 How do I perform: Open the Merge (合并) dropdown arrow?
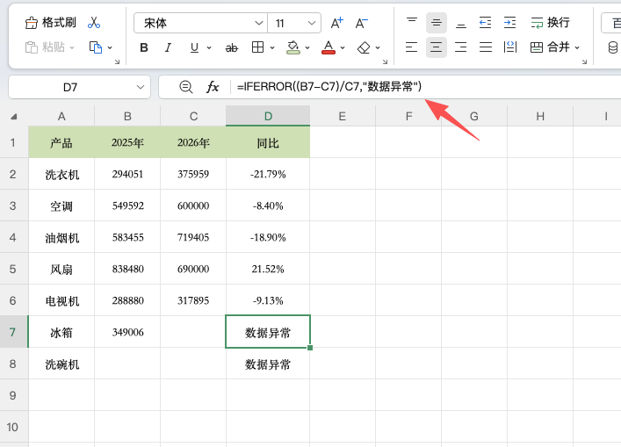point(577,48)
